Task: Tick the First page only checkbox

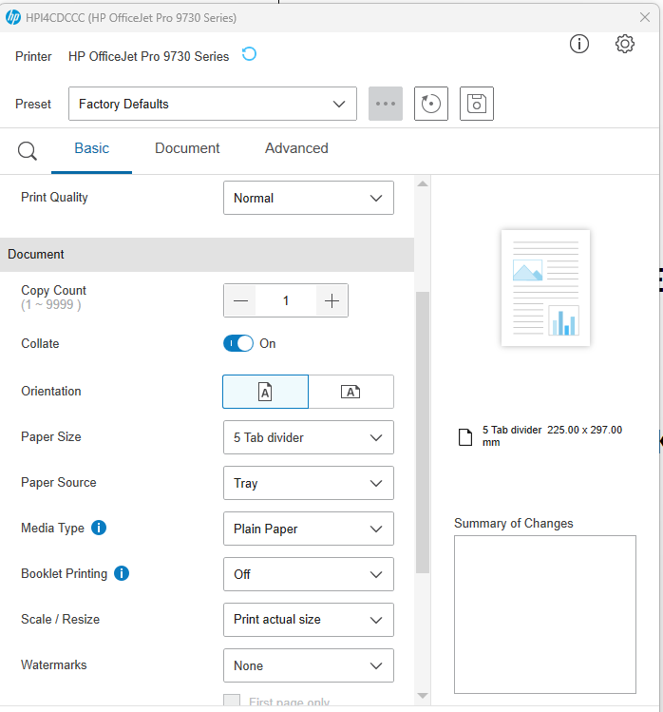Action: pyautogui.click(x=232, y=700)
